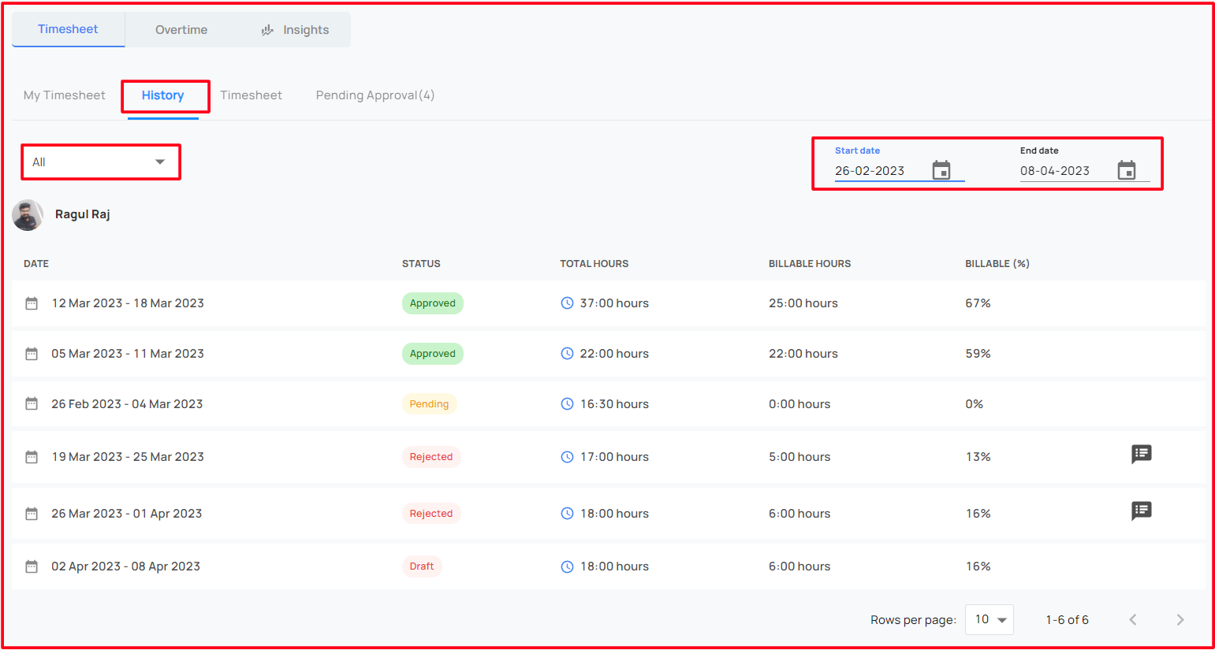Open the End date calendar picker icon
Viewport: 1215px width, 650px height.
point(1127,170)
